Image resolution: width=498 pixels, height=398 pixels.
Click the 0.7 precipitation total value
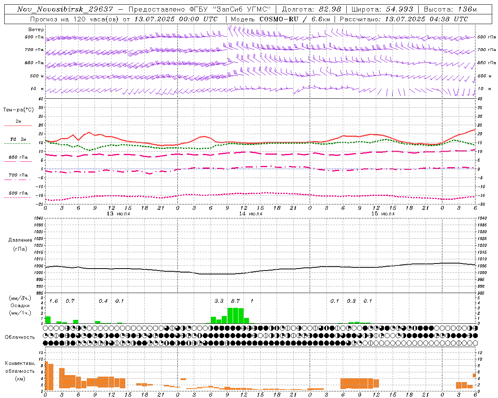pos(70,301)
